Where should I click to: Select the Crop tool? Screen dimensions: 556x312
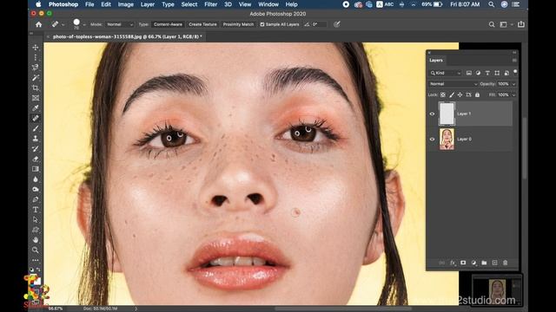pos(36,88)
